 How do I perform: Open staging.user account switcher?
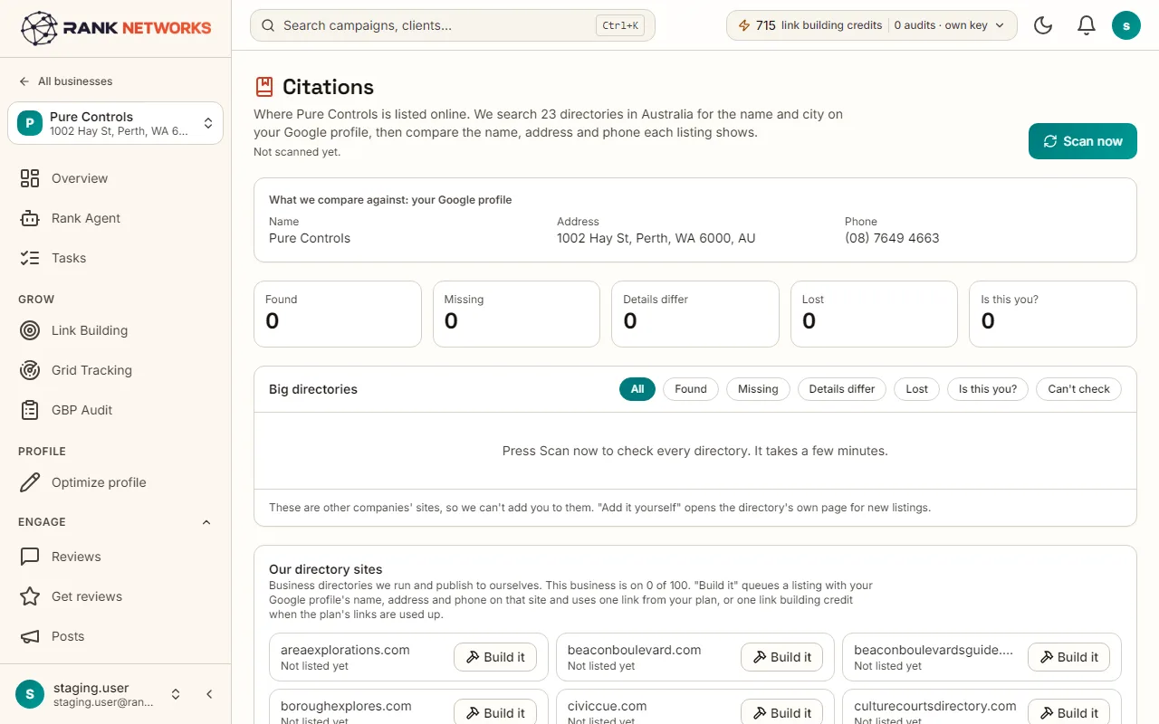[x=100, y=694]
